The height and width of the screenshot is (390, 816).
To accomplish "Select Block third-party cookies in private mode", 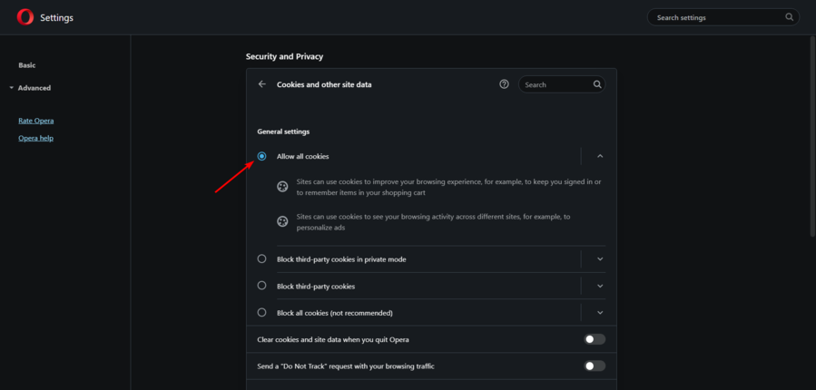I will pyautogui.click(x=261, y=259).
